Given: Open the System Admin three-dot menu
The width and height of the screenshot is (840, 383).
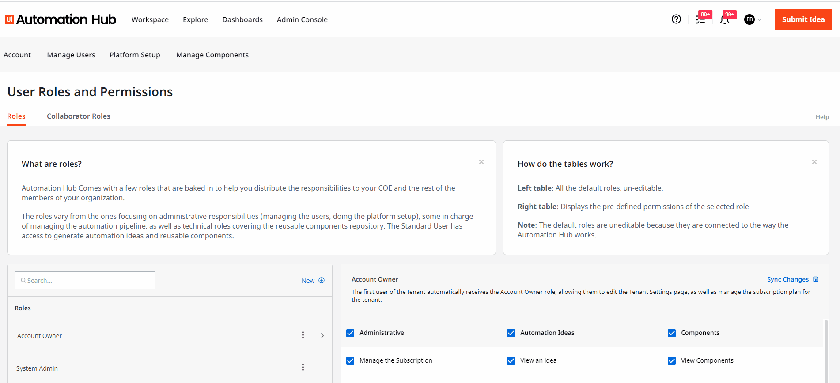Looking at the screenshot, I should tap(303, 367).
